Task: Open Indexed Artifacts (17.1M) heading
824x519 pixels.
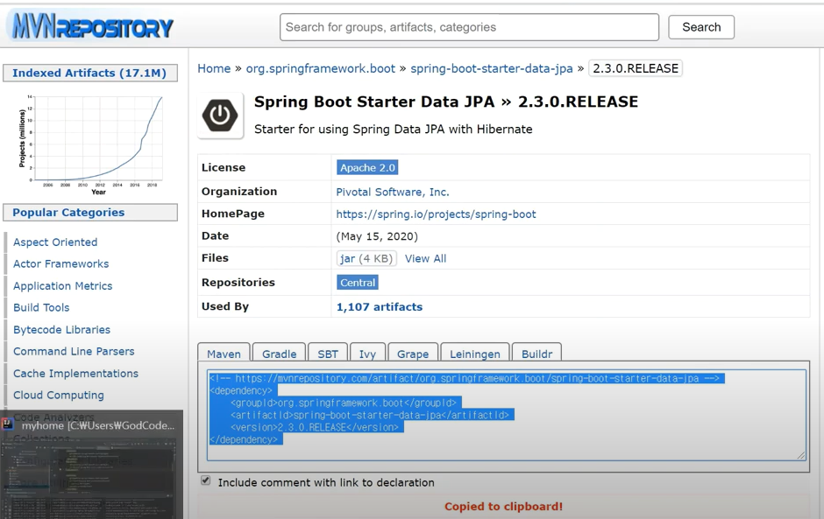Action: [x=90, y=73]
